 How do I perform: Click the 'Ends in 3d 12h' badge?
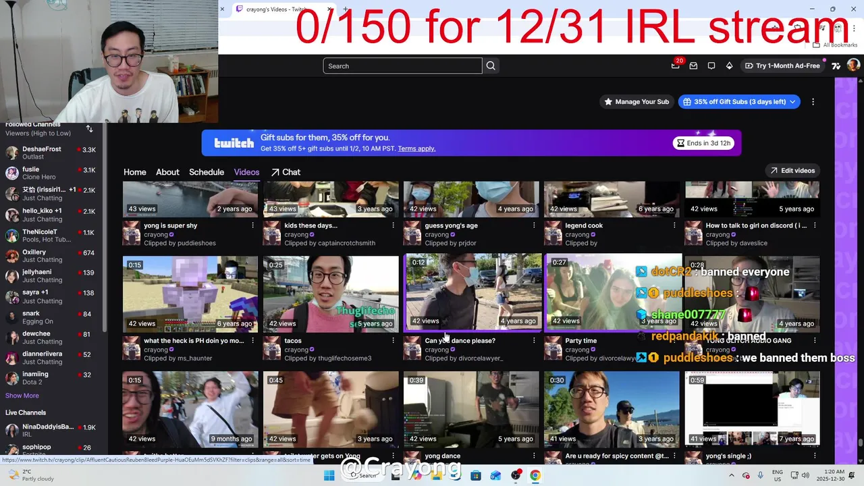pos(703,143)
